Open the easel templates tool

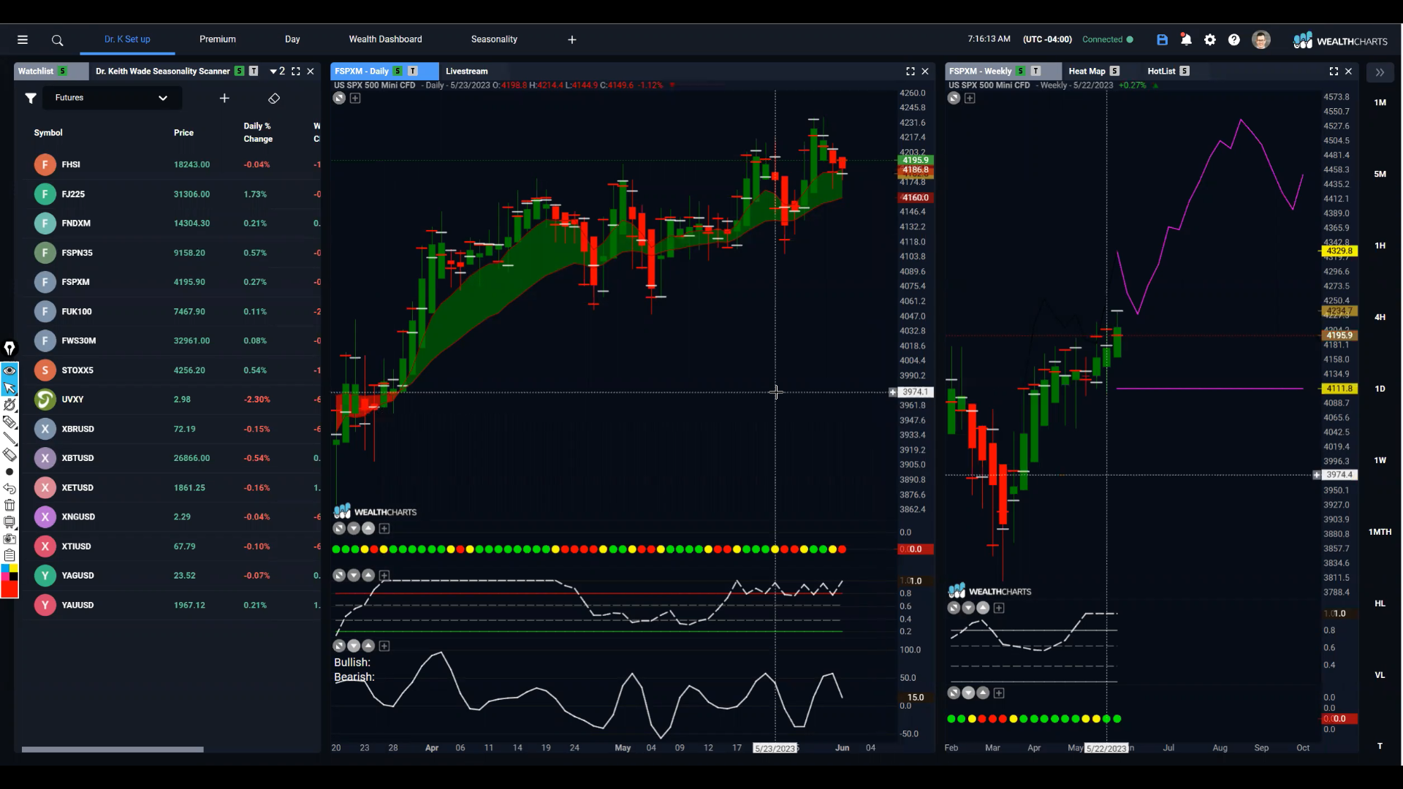click(x=9, y=522)
